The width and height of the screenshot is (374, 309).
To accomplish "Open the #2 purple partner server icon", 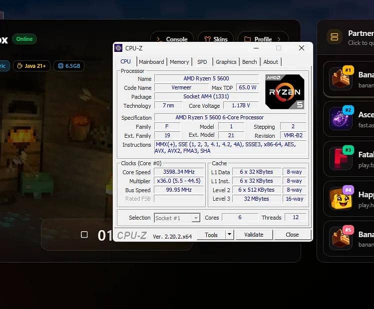I will [341, 118].
